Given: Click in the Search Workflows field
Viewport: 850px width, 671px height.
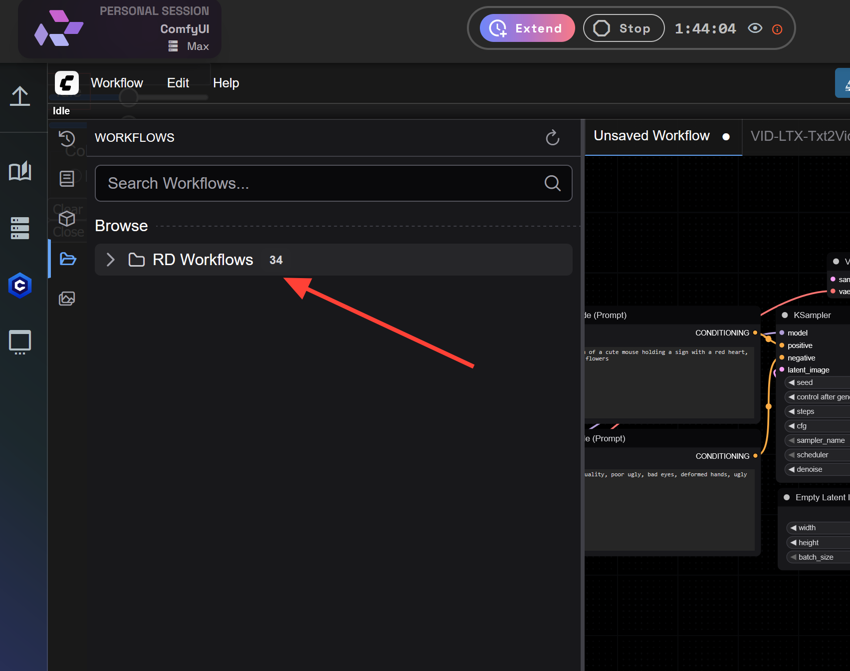Looking at the screenshot, I should click(299, 183).
